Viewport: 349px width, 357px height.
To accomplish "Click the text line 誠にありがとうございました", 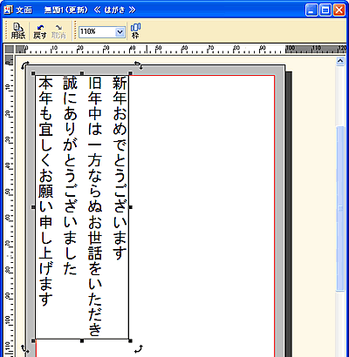I will [x=70, y=176].
